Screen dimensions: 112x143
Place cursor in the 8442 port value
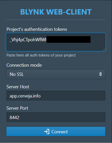pos(15,117)
